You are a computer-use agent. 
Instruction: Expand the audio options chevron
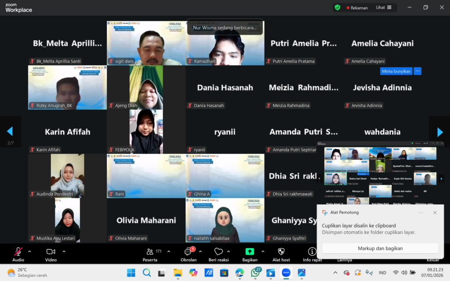29,252
